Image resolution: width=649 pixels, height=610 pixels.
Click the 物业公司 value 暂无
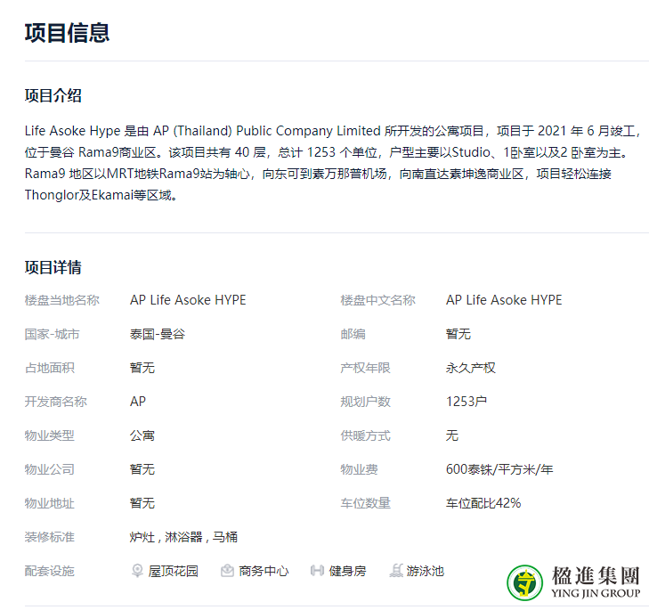pyautogui.click(x=142, y=469)
